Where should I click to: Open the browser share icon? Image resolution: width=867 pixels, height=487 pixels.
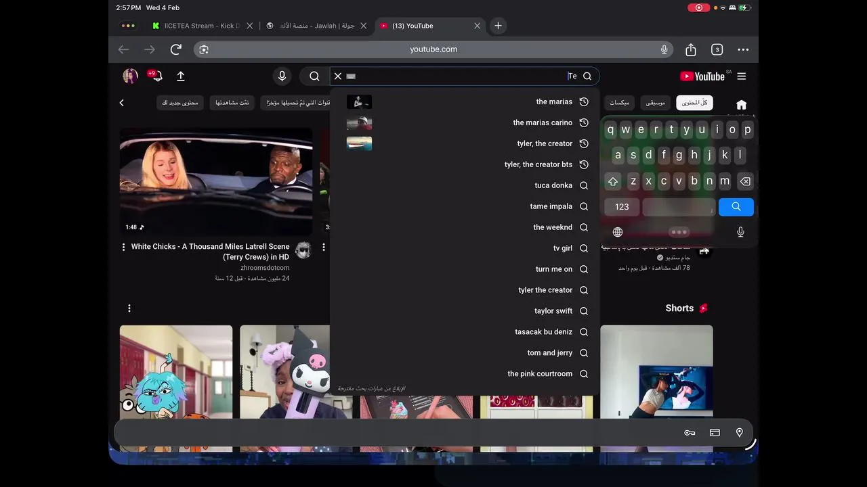click(691, 49)
